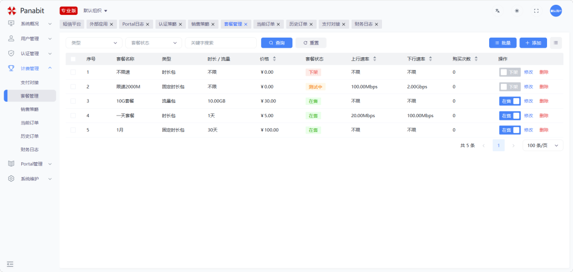Open 历史订单 in the sidebar
Viewport: 573px width, 272px height.
pyautogui.click(x=30, y=136)
